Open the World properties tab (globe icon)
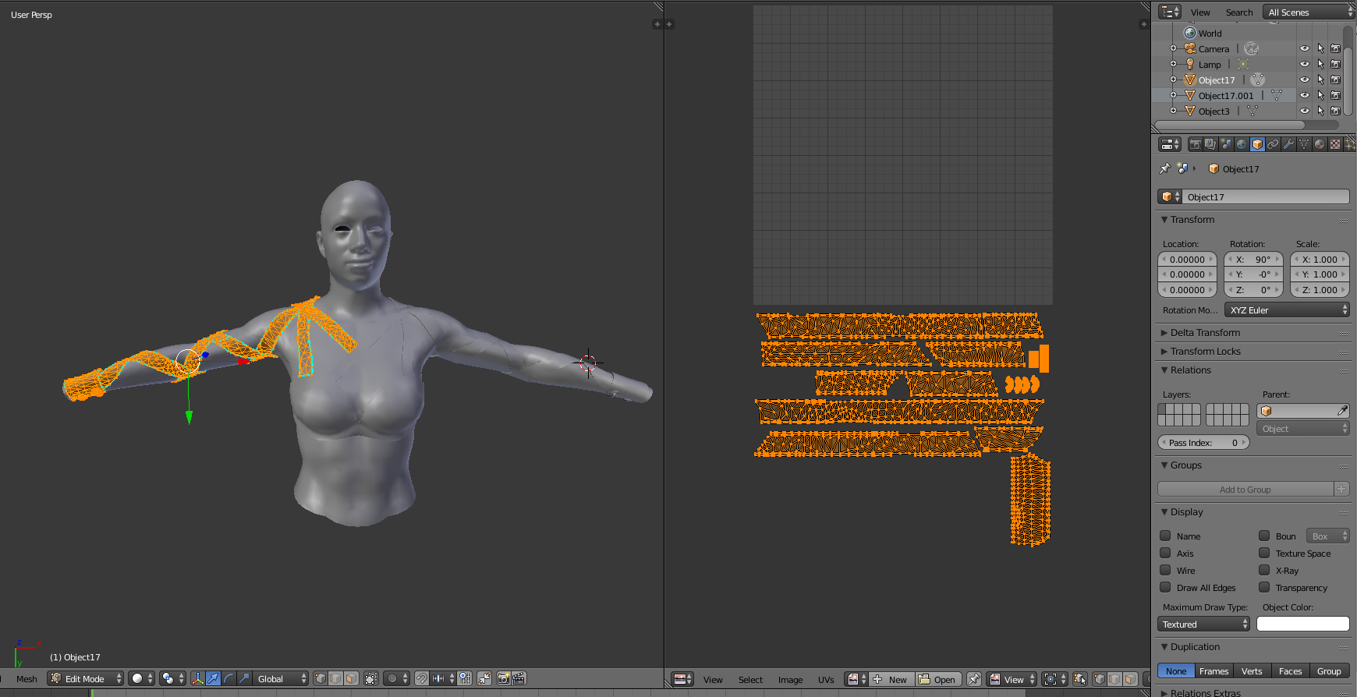 (1242, 144)
